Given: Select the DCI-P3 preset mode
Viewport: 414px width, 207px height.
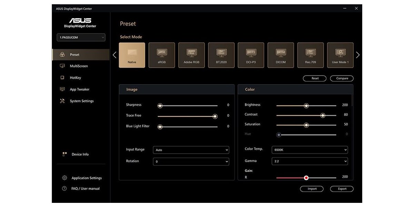Looking at the screenshot, I should (x=251, y=55).
